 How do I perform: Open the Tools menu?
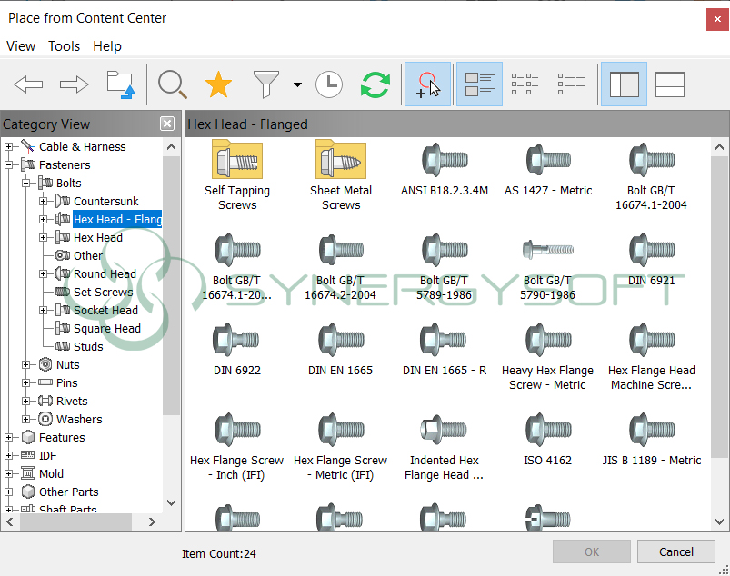[64, 46]
